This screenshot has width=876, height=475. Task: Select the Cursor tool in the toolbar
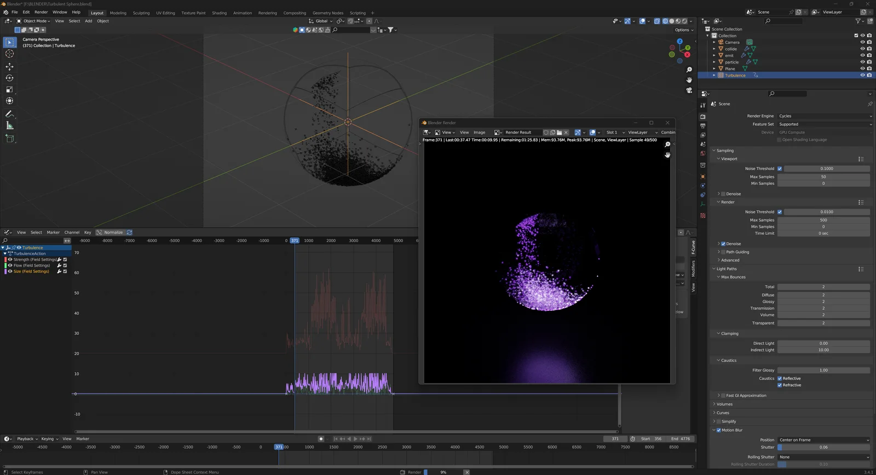pyautogui.click(x=9, y=54)
